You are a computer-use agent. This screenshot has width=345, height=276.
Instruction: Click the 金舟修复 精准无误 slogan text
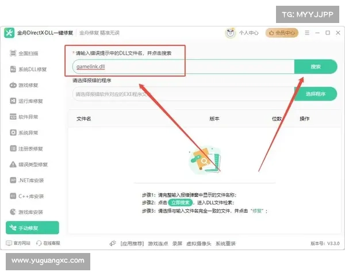[99, 33]
